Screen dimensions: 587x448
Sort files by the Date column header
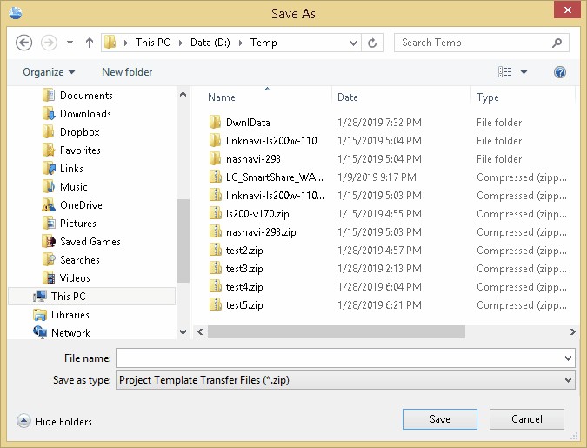(x=348, y=97)
